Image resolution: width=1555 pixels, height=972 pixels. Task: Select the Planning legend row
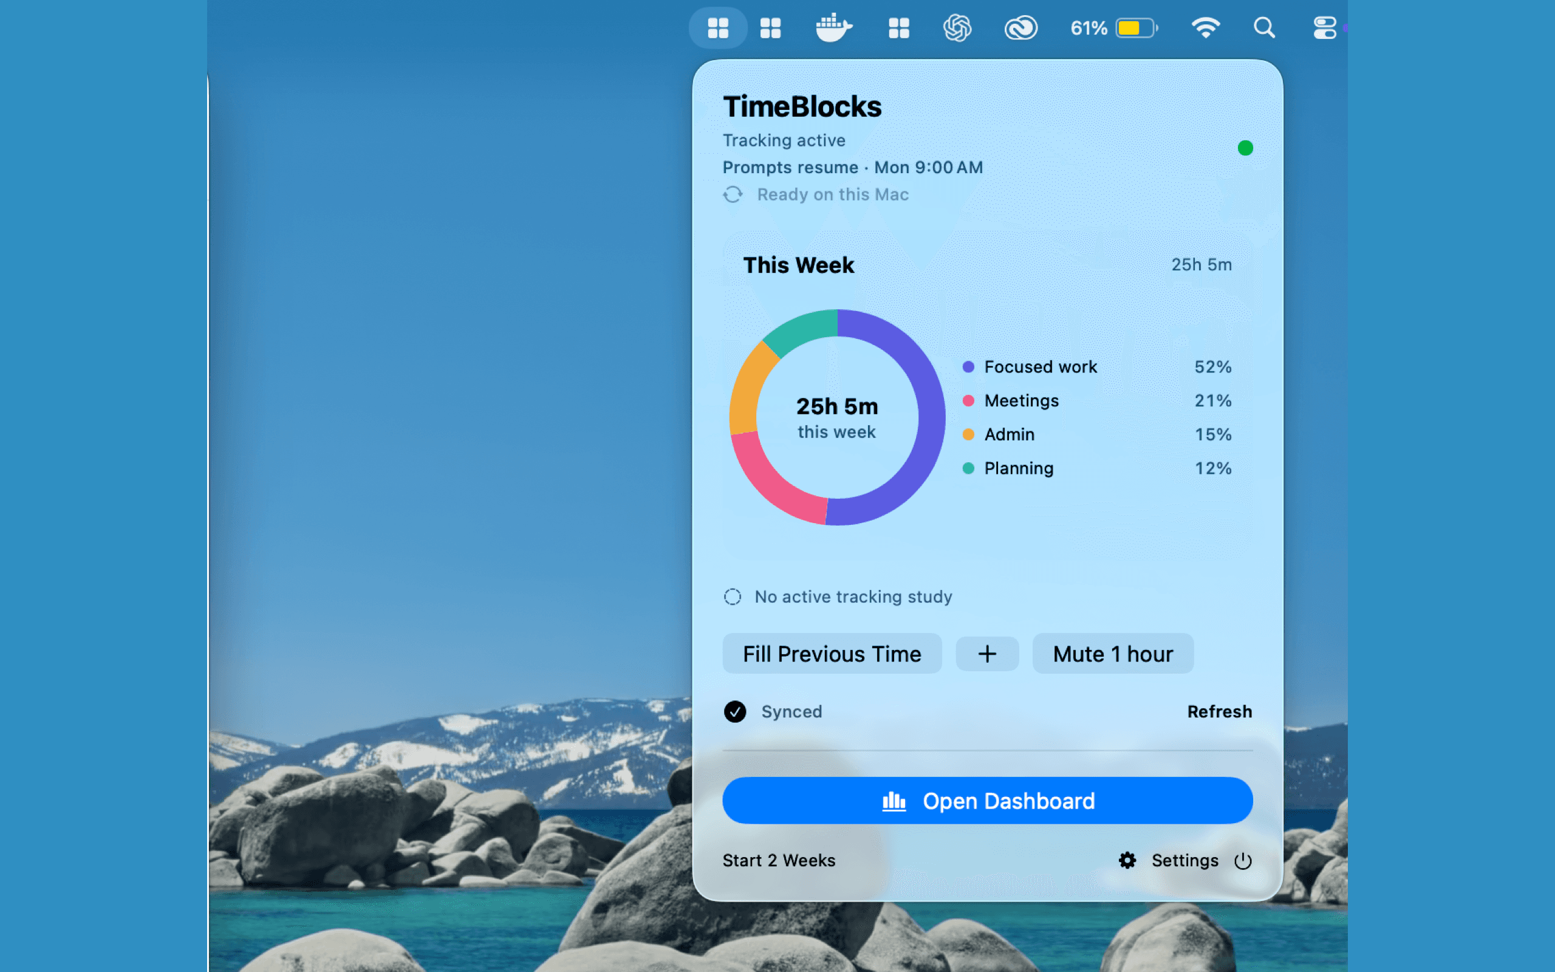coord(1096,468)
